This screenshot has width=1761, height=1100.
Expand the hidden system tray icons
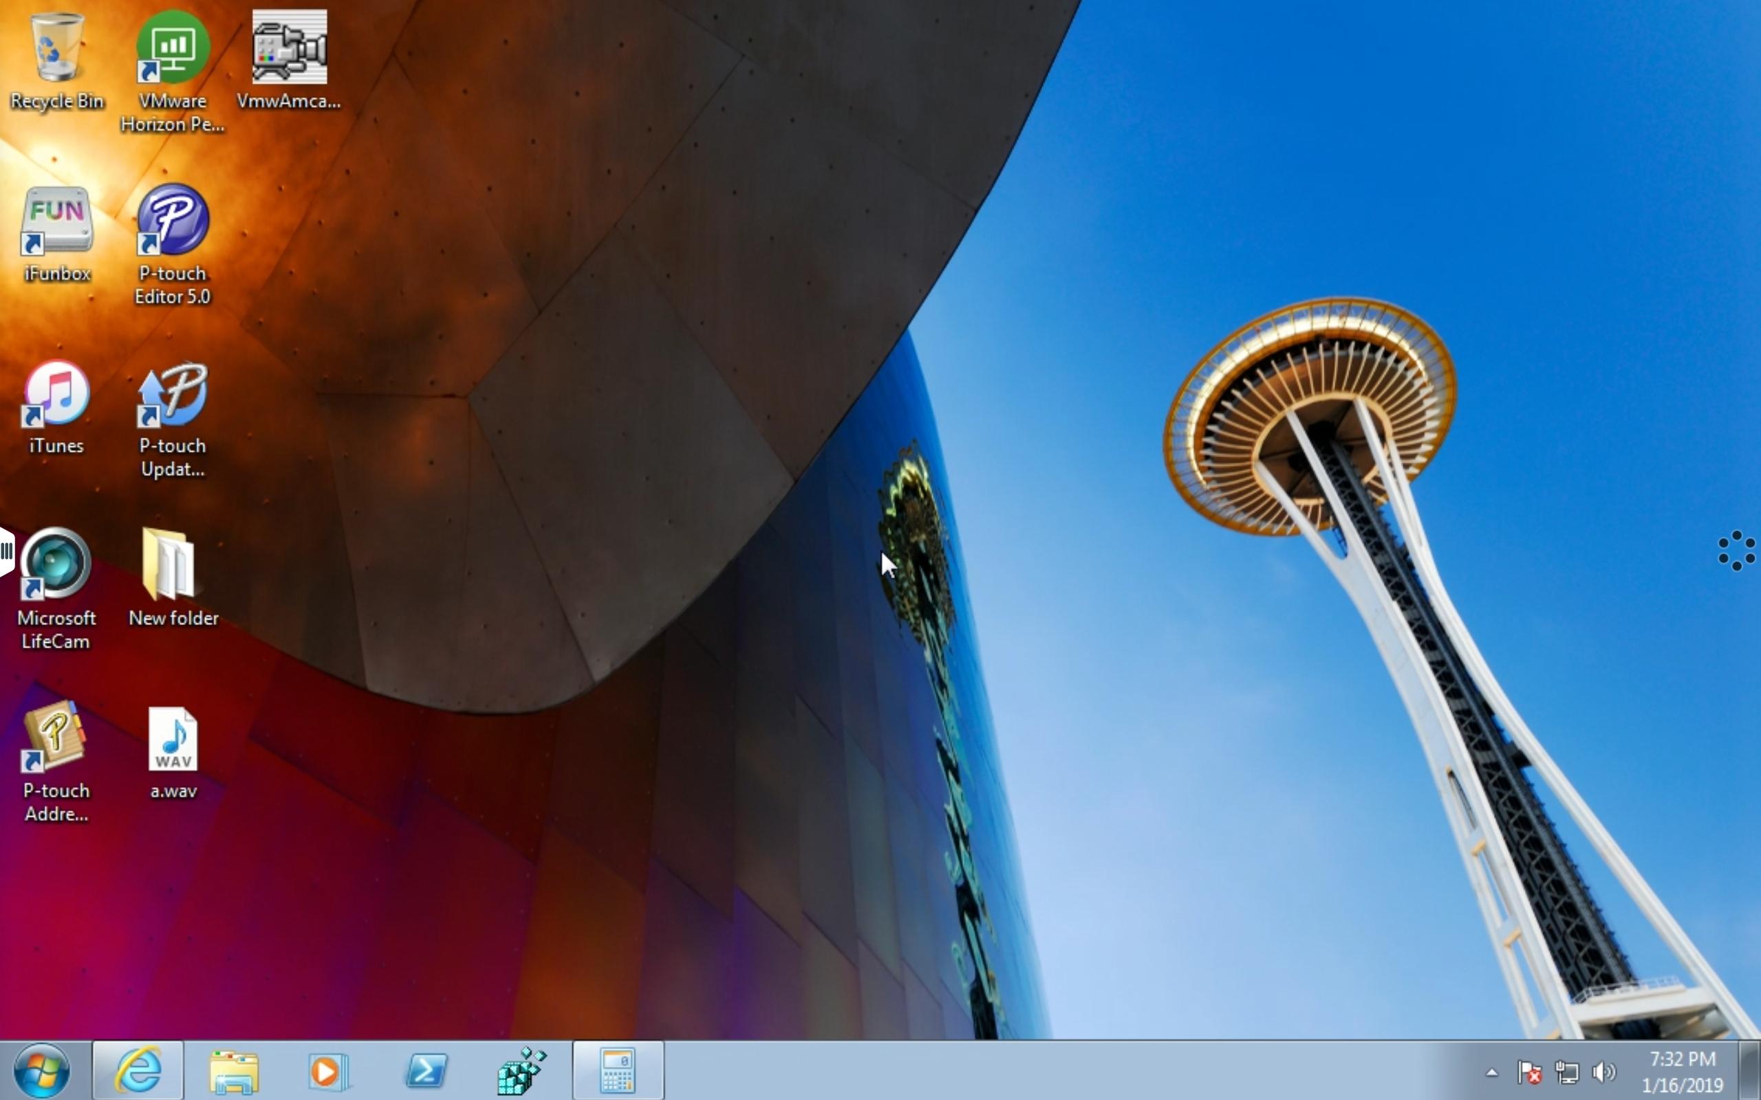1491,1072
